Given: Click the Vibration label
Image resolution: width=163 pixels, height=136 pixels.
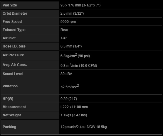Looking at the screenshot, I should [x=10, y=86].
